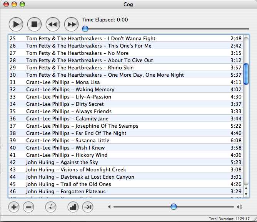The image size is (257, 222).
Task: Click the Total Duration 1179:17 status text
Action: pyautogui.click(x=229, y=219)
